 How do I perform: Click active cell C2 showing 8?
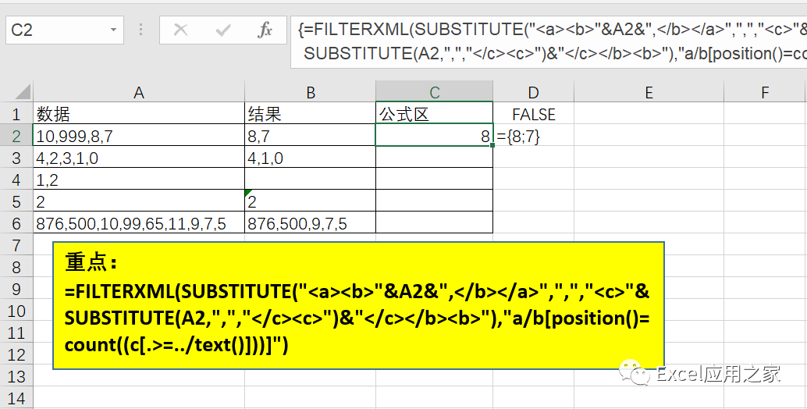point(435,135)
